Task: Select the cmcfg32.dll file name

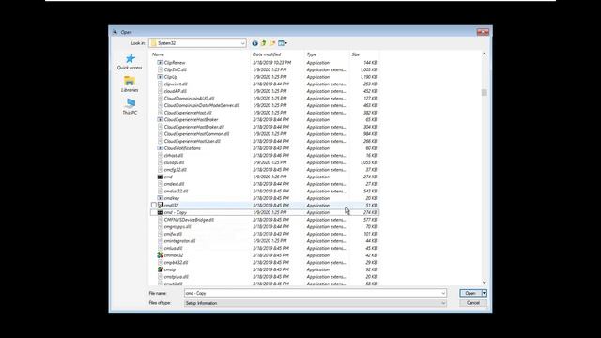Action: (176, 170)
